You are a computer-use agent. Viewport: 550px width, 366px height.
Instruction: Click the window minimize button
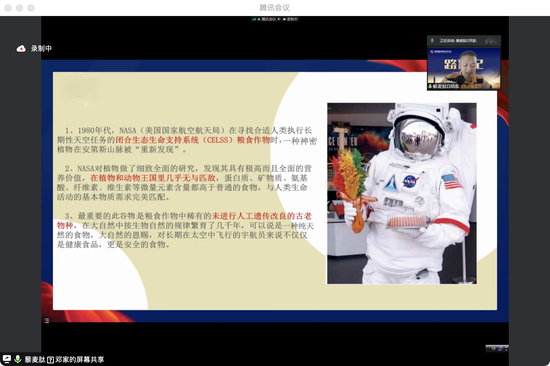[x=19, y=8]
